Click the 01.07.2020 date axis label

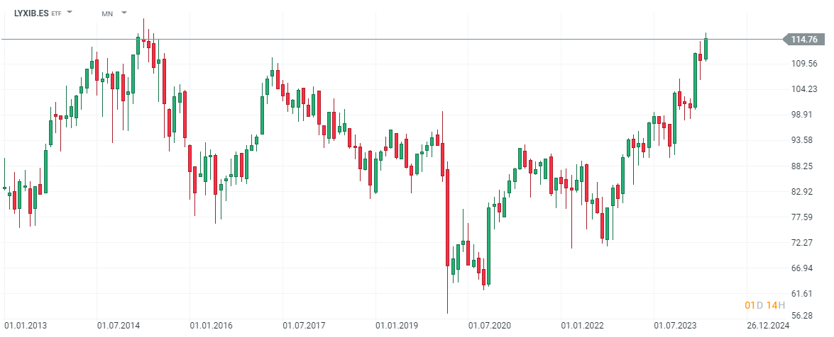490,326
